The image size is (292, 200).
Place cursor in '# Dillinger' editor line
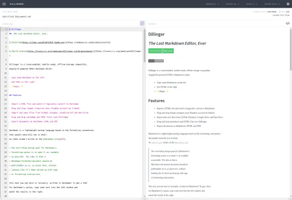click(15, 29)
